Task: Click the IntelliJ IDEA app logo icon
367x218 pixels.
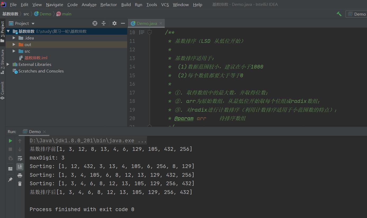Action: pyautogui.click(x=3, y=4)
